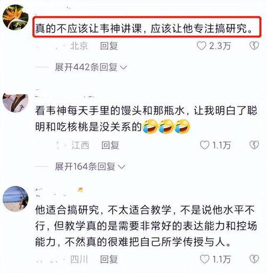The width and height of the screenshot is (266, 273).
Task: Tap the comment about 馒头和那瓶水
Action: (x=146, y=119)
